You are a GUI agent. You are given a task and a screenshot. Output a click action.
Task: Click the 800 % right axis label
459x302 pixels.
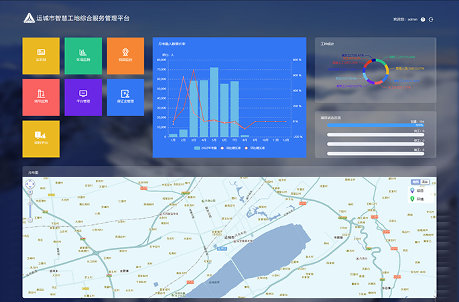[x=297, y=60]
